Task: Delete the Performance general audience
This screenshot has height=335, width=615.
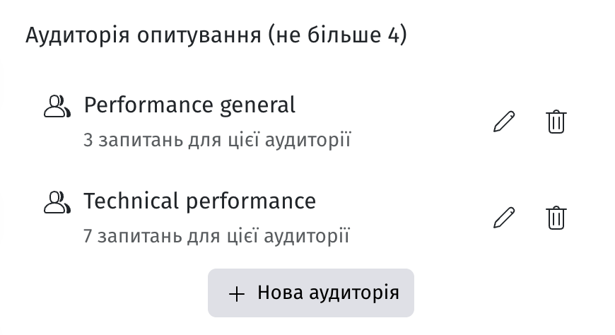Action: [x=556, y=122]
